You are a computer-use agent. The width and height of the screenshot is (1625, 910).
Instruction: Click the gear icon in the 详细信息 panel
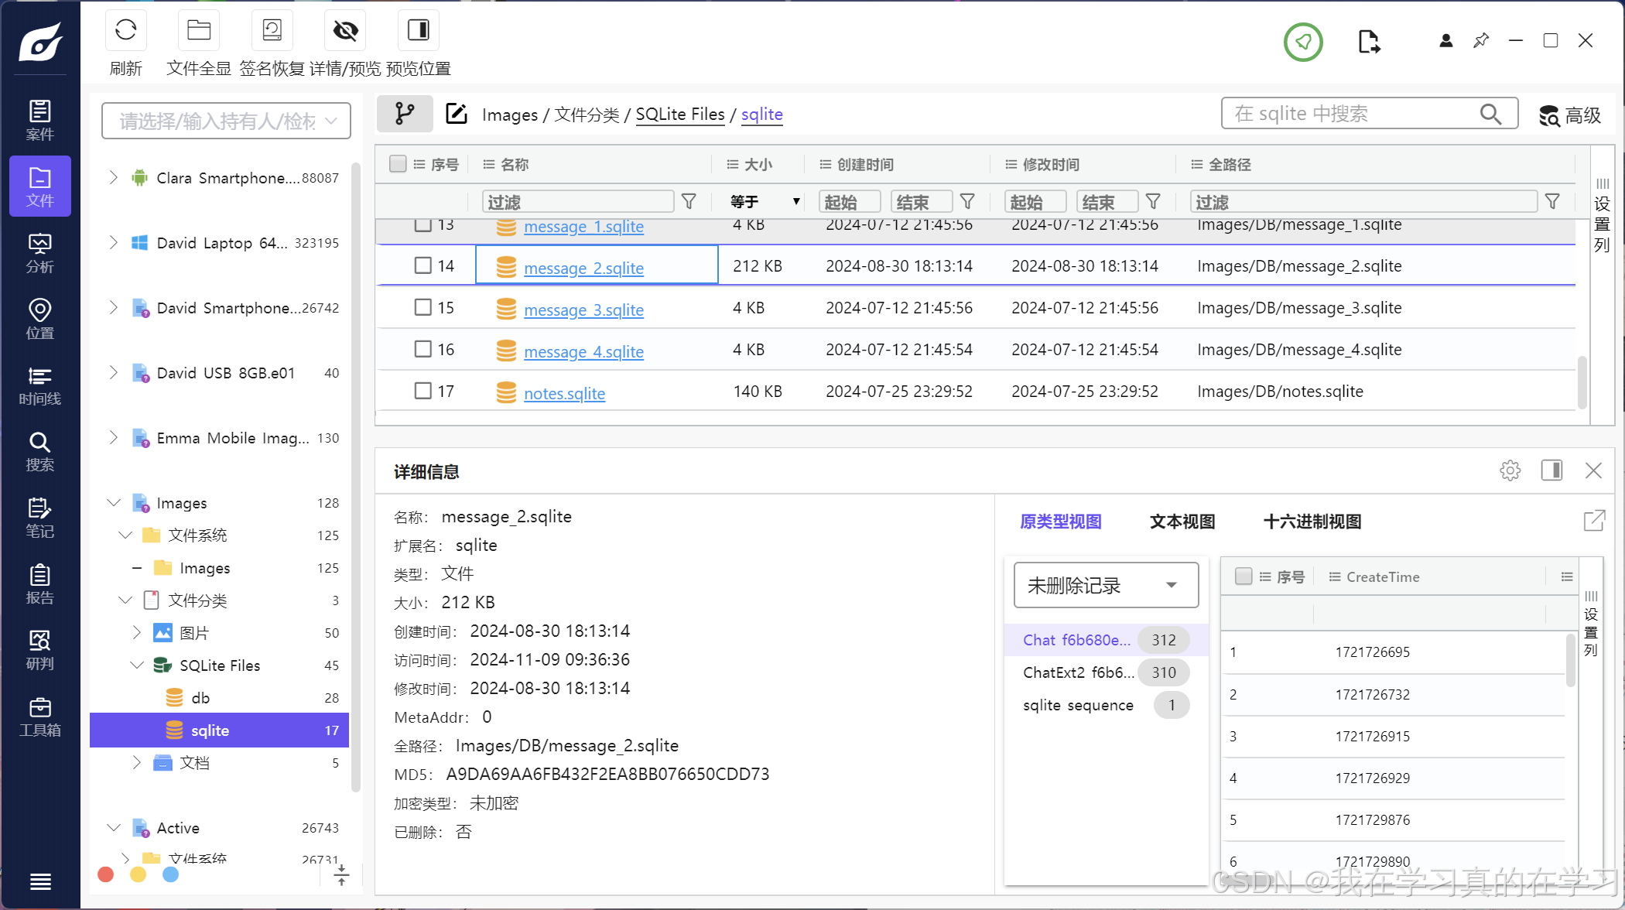pyautogui.click(x=1510, y=470)
